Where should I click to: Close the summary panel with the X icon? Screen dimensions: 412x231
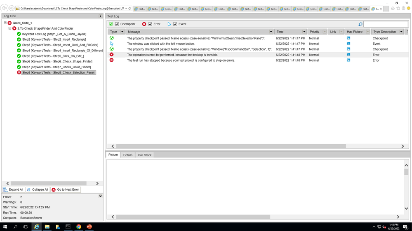coord(100,196)
